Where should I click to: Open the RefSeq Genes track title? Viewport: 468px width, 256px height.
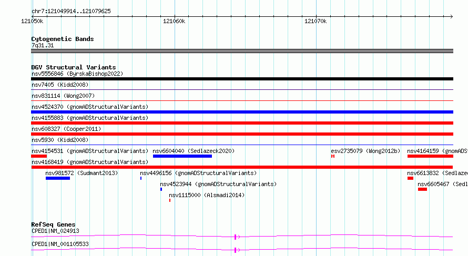click(54, 224)
